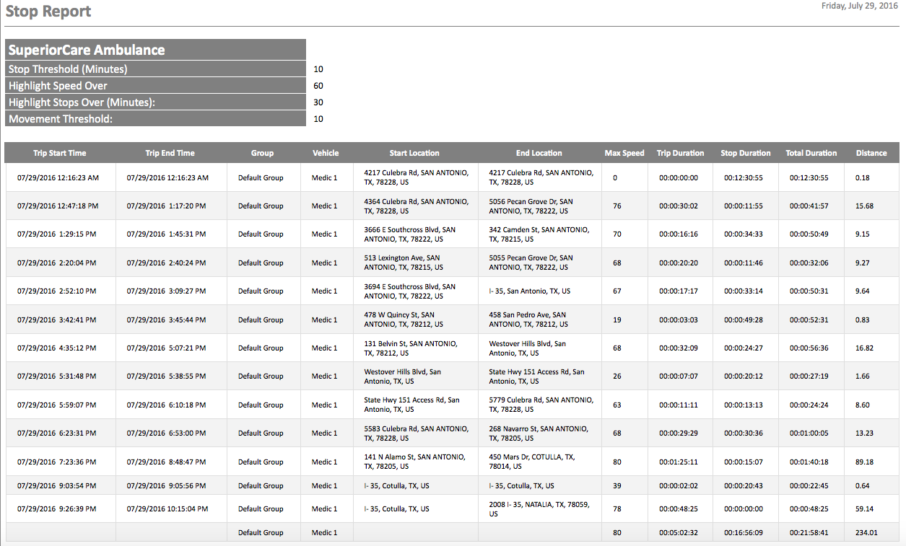This screenshot has height=546, width=906.
Task: Click trip end time 07/29/2016 1:17:20 PM
Action: pos(166,206)
